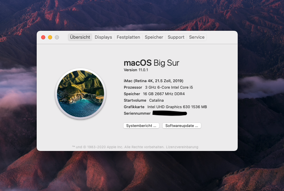This screenshot has height=191, width=284.
Task: Click the Catalina startup volume value
Action: (x=156, y=100)
